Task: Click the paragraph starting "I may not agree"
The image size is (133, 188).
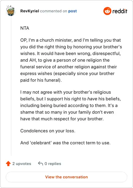Action: 70,106
